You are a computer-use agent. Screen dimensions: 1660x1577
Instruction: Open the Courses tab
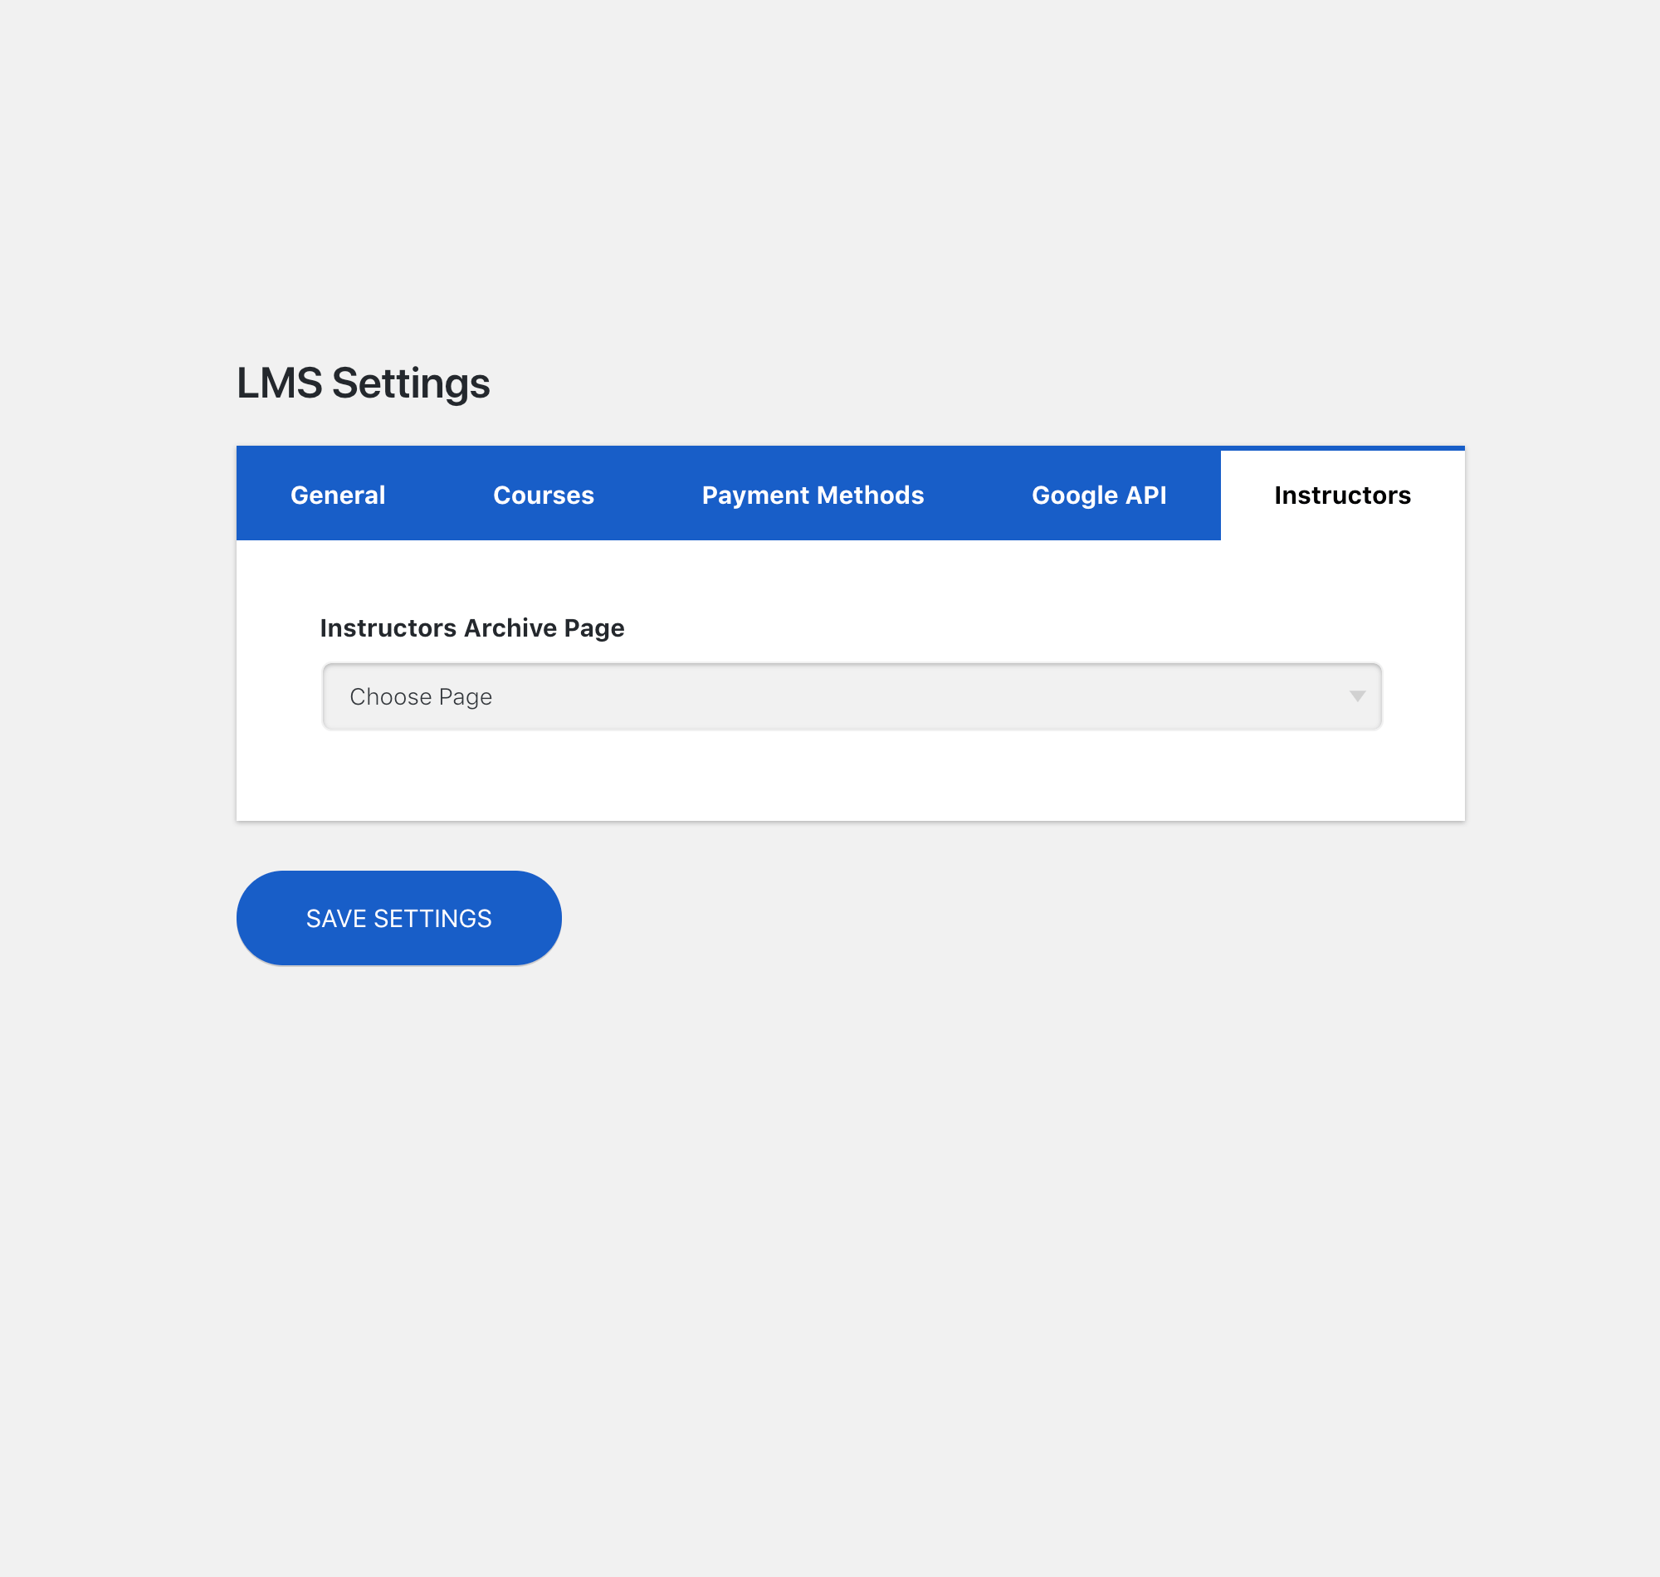pyautogui.click(x=543, y=496)
